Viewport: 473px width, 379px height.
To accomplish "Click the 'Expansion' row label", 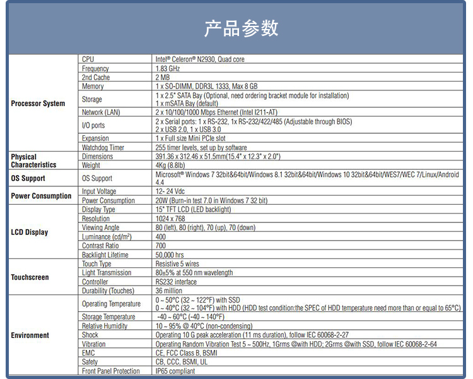I will (95, 138).
